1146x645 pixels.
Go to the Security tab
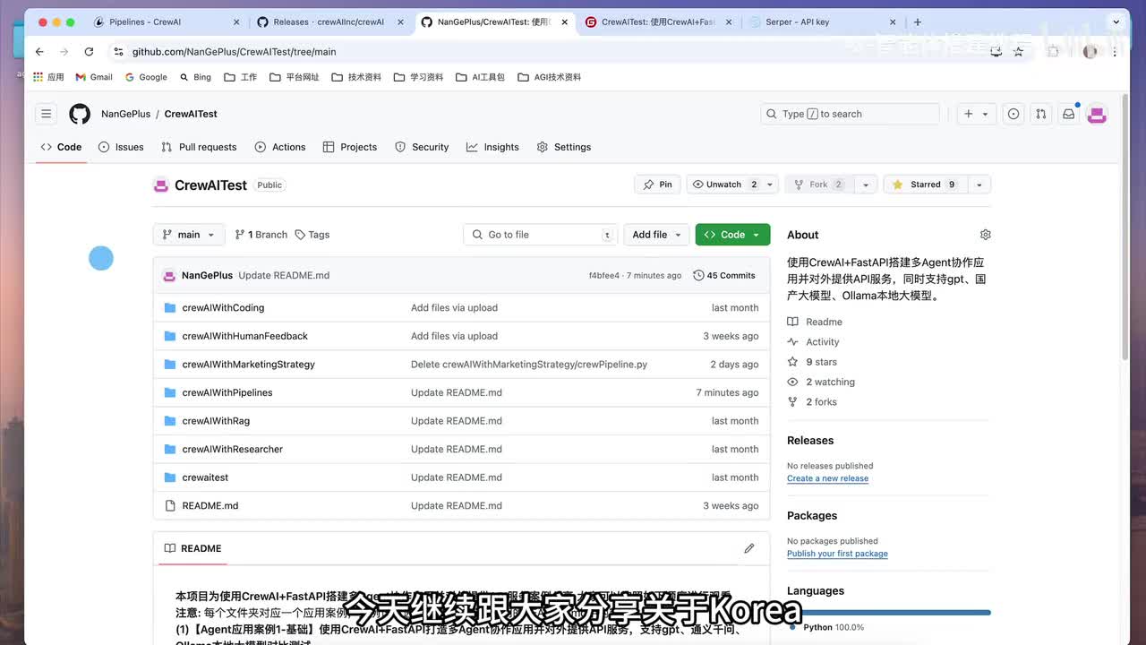click(x=422, y=147)
